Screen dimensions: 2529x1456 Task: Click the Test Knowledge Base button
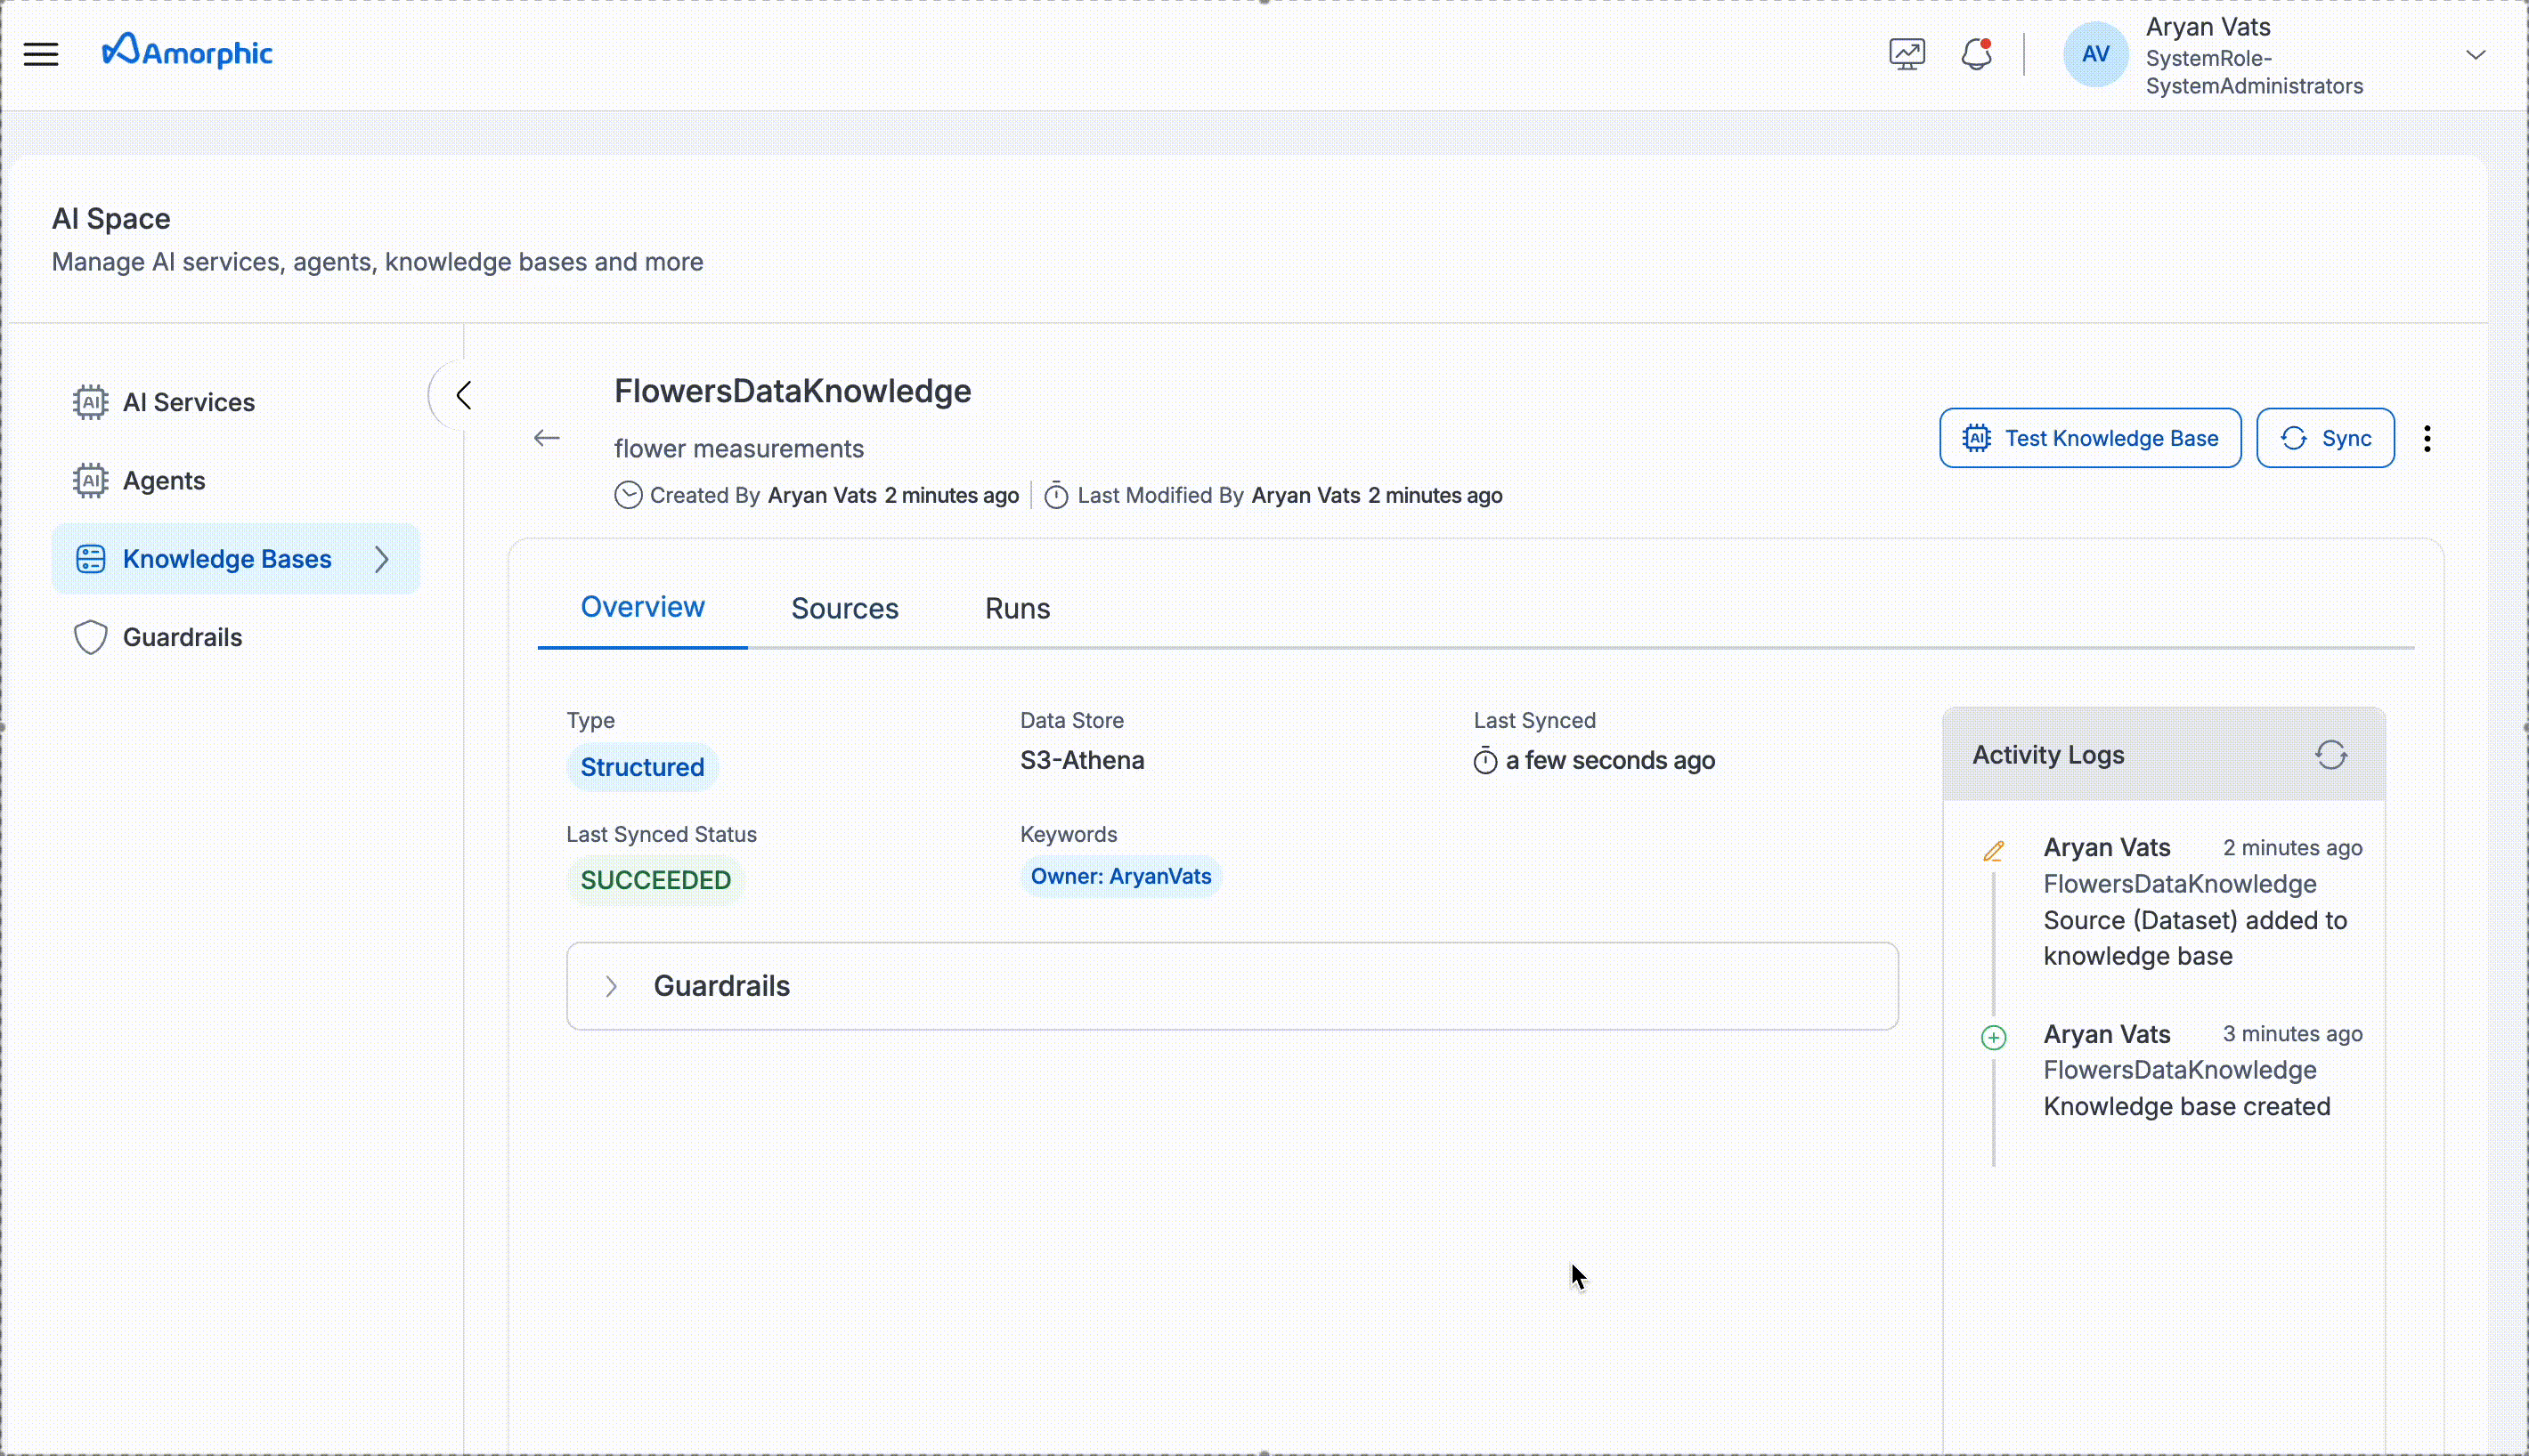tap(2089, 437)
